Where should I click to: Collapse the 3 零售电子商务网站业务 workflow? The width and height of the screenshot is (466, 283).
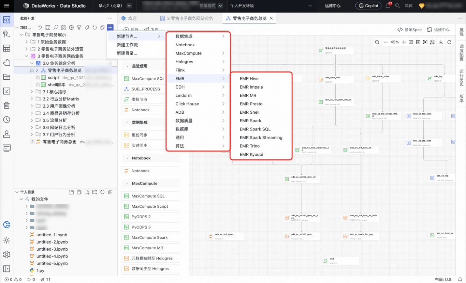(x=27, y=56)
